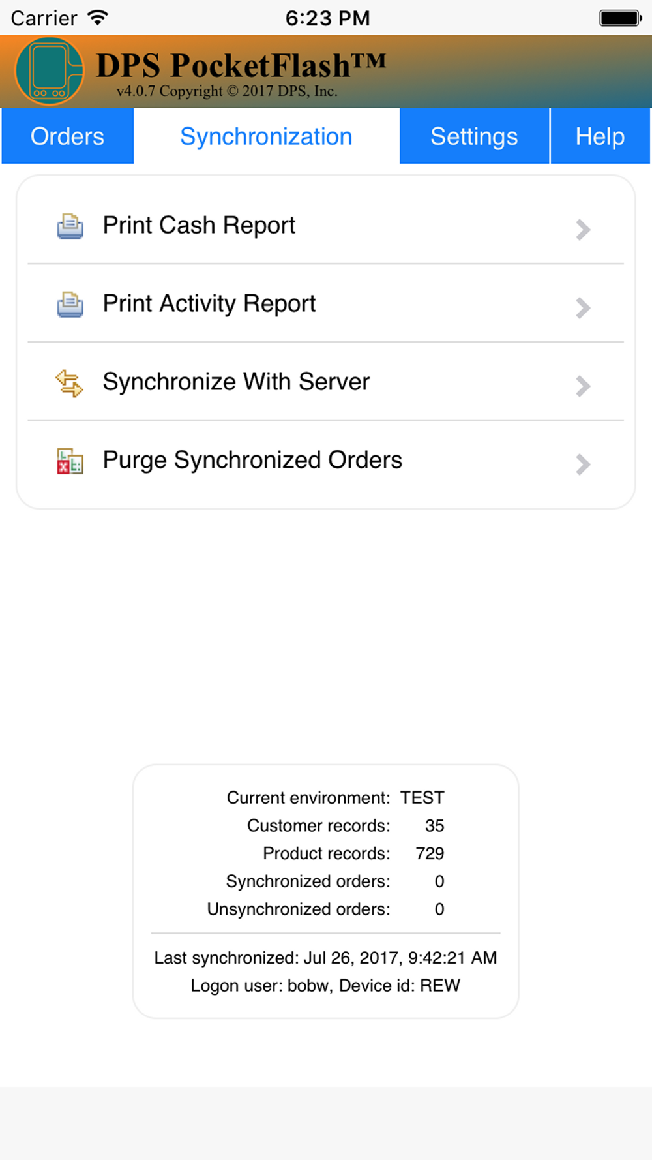Viewport: 652px width, 1160px height.
Task: Click the printer icon beside Print Cash Report
Action: (70, 226)
